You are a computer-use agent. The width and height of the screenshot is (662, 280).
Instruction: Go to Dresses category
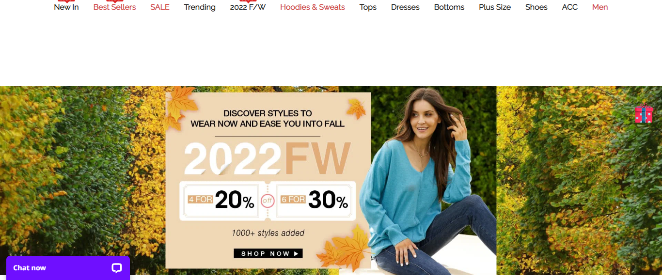point(405,7)
